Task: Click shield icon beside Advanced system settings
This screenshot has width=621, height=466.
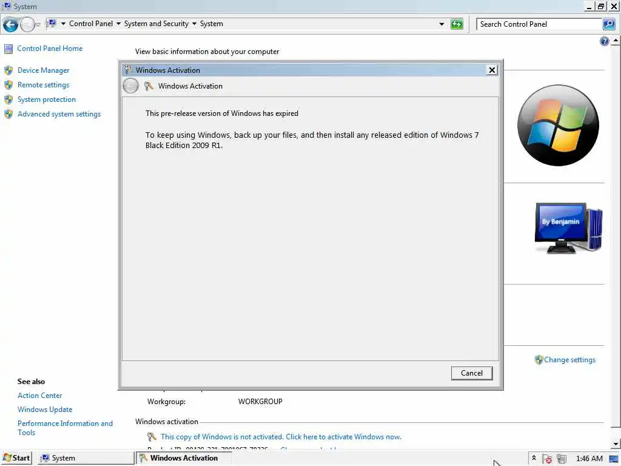Action: tap(8, 115)
